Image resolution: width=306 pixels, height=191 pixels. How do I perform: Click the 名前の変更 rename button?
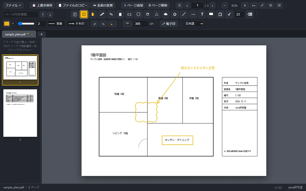(103, 5)
